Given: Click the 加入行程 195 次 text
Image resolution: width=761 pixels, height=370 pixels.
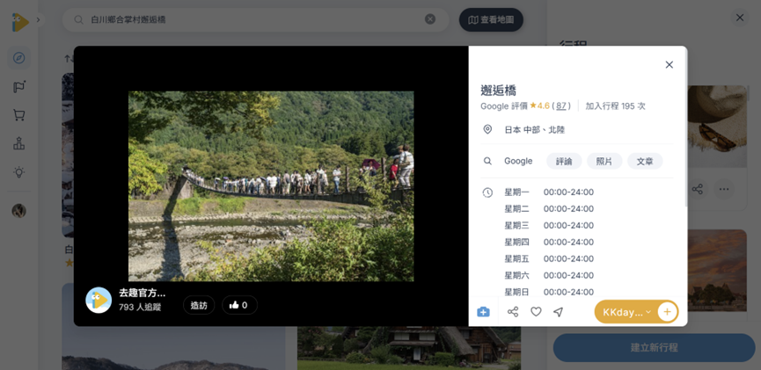Looking at the screenshot, I should [616, 105].
